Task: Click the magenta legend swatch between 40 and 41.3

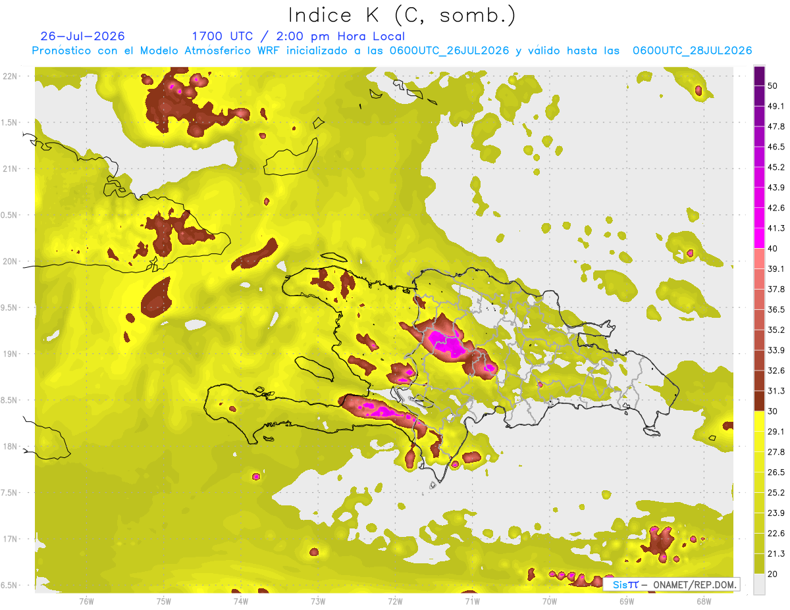Action: pyautogui.click(x=759, y=238)
